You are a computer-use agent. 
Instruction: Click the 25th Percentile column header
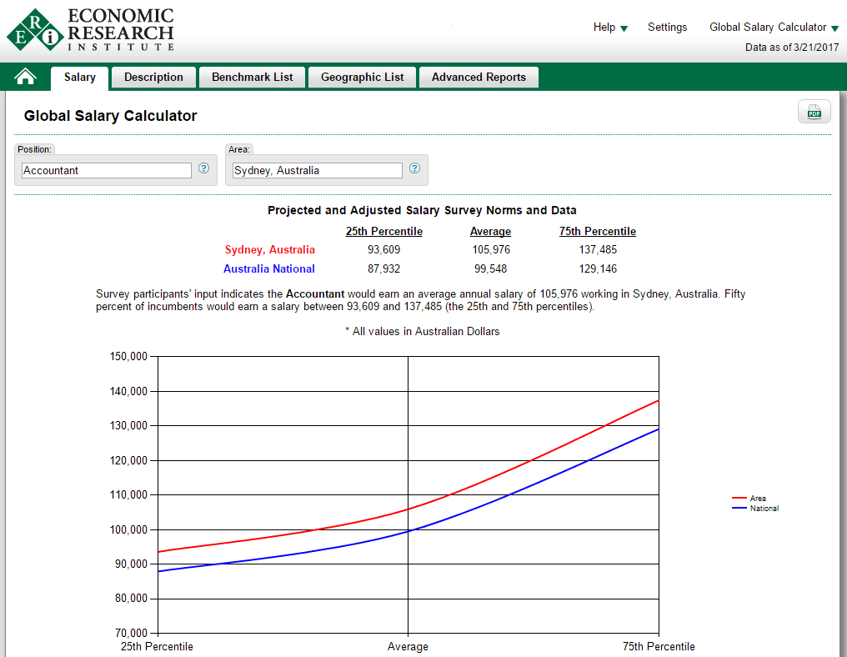tap(384, 231)
